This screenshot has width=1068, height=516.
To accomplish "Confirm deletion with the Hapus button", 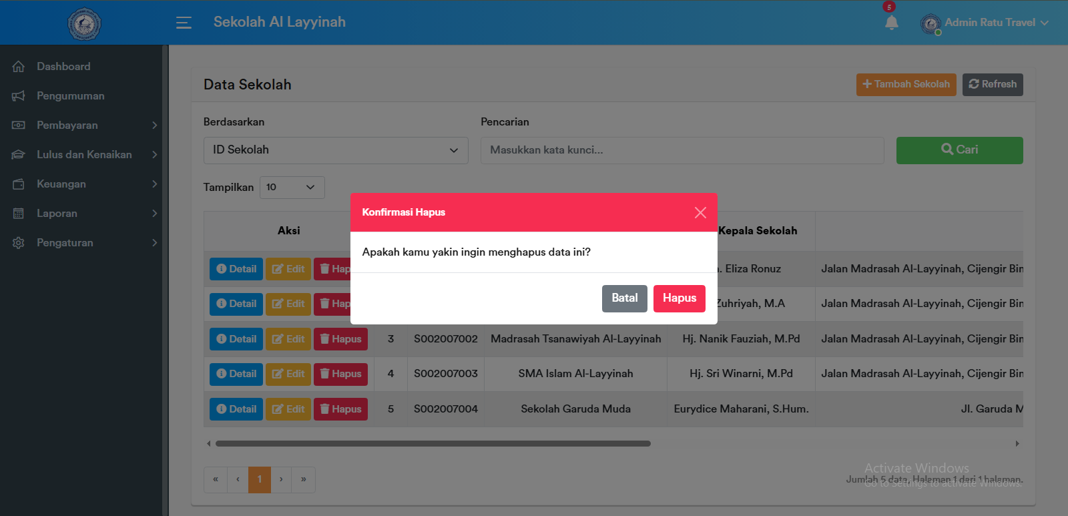I will point(679,298).
